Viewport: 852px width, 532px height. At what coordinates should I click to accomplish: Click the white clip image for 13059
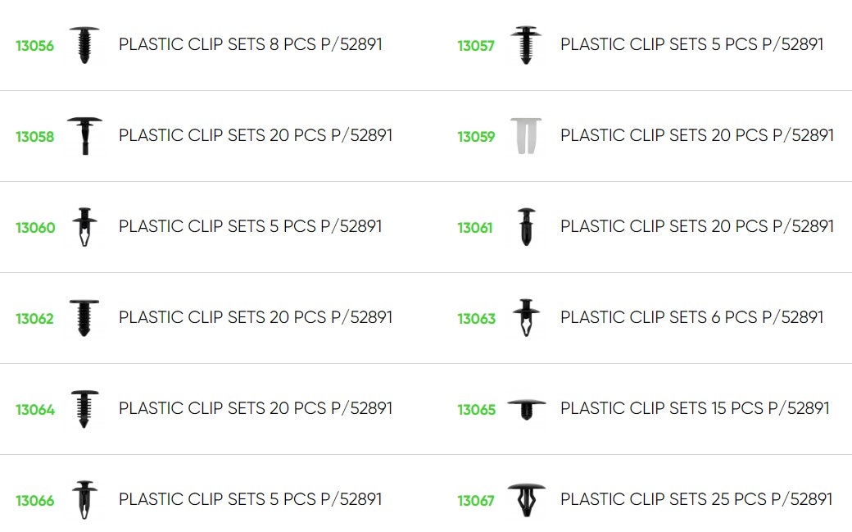pos(526,136)
